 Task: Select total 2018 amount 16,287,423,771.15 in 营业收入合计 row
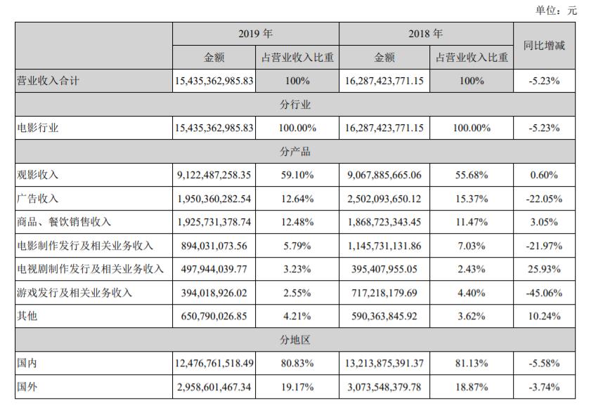click(x=384, y=81)
